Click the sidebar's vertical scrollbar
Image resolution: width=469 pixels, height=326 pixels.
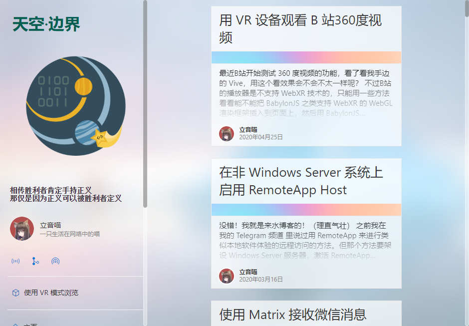pos(145,103)
